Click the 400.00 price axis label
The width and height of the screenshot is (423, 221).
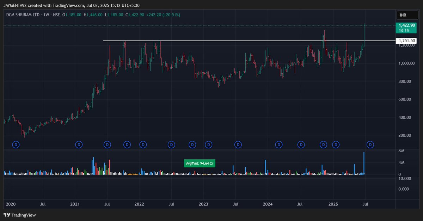(x=405, y=117)
